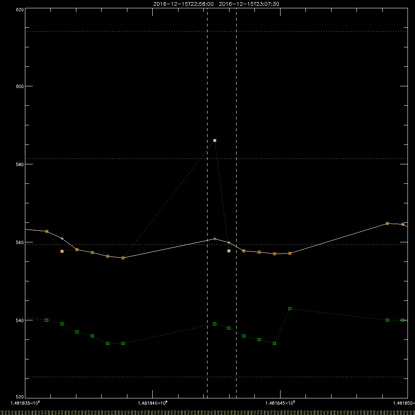Click the end timestamp 2016-12-15T23:07:30 in title

point(249,4)
